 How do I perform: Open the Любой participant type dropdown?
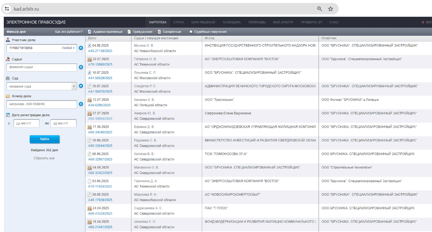(68, 48)
